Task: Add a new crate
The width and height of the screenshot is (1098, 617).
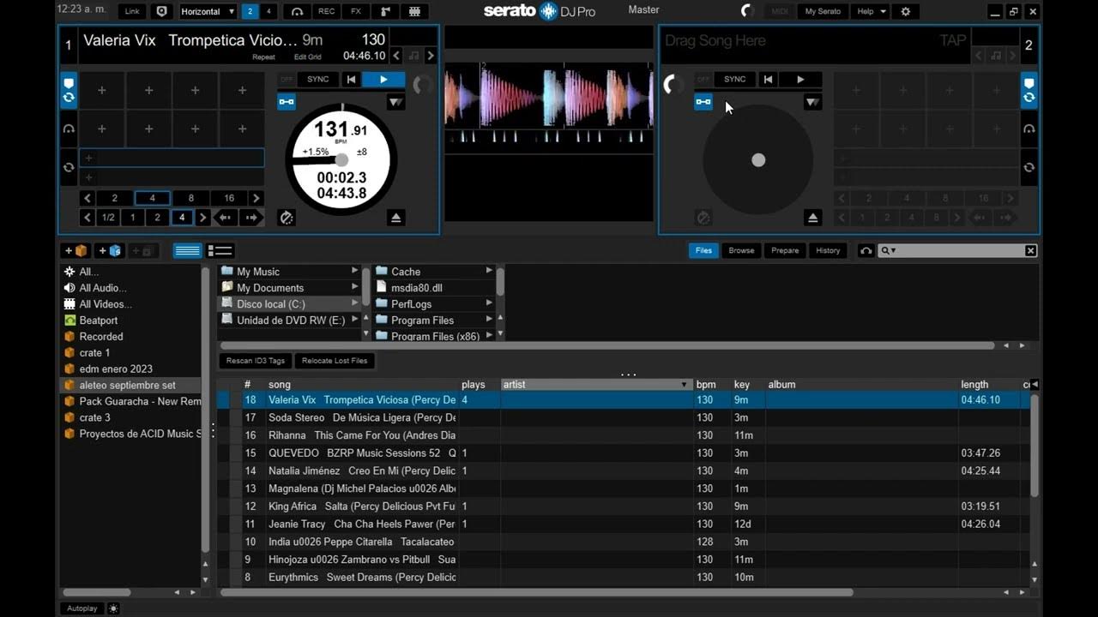Action: 75,250
